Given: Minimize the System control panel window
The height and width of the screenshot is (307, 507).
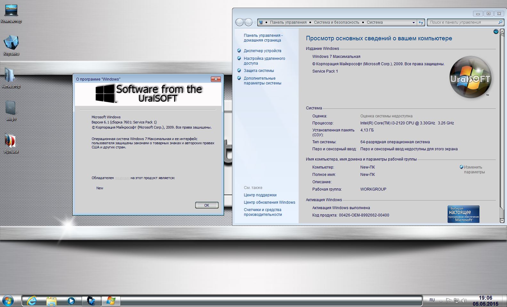Looking at the screenshot, I should tap(478, 13).
